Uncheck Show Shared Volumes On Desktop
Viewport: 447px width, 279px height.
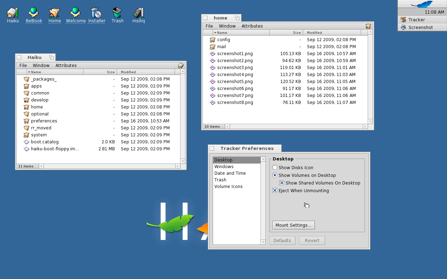(x=282, y=183)
